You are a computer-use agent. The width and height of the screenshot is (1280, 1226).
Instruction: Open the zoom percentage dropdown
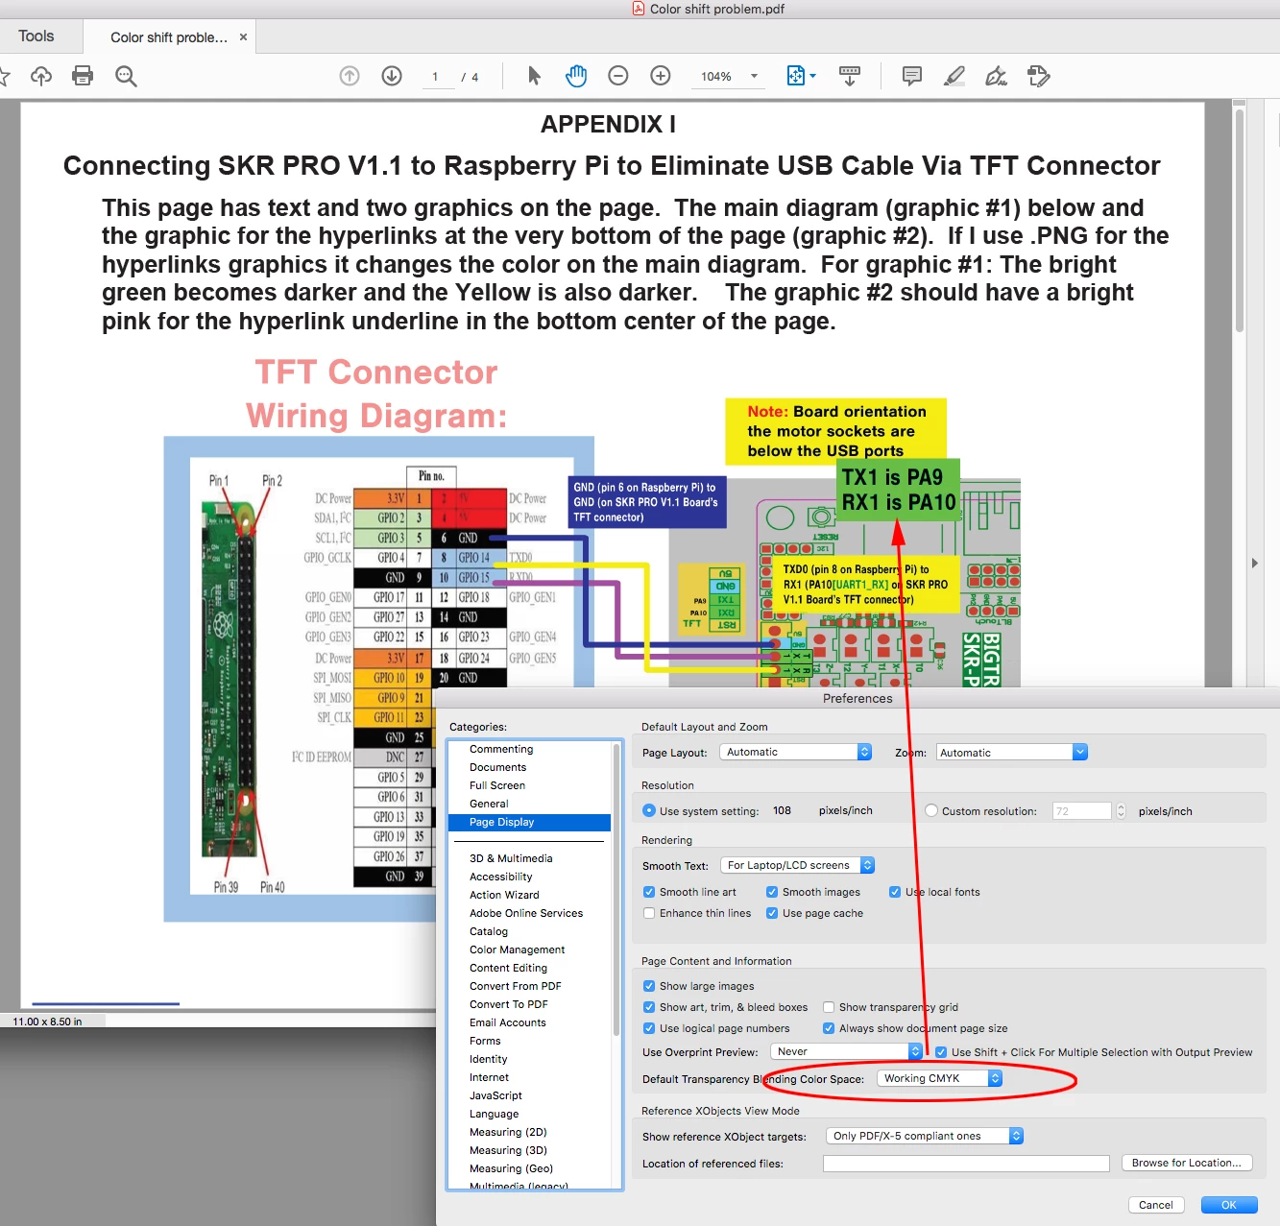(x=754, y=77)
